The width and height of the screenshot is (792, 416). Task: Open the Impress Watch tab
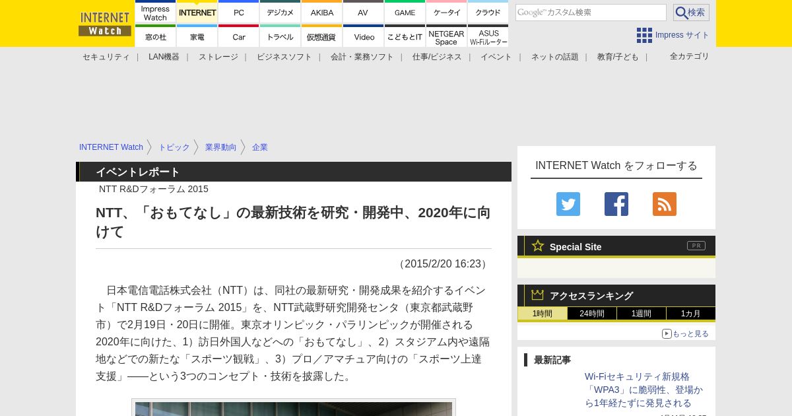(x=156, y=13)
